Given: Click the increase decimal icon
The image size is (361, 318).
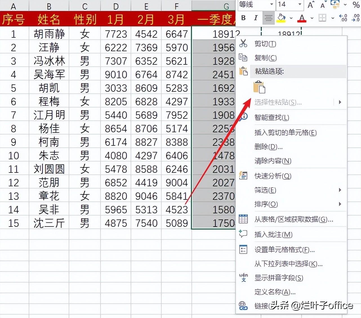Looking at the screenshot, I should 343,18.
